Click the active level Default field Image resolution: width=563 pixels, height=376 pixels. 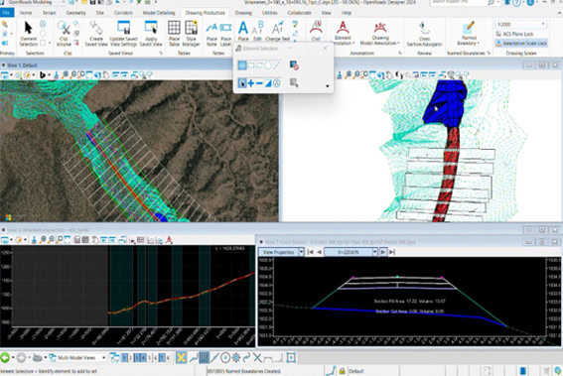[x=356, y=371]
